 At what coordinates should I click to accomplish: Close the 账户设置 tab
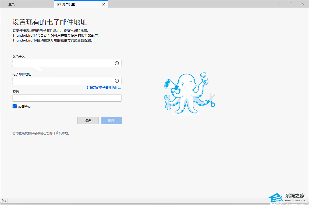[104, 4]
